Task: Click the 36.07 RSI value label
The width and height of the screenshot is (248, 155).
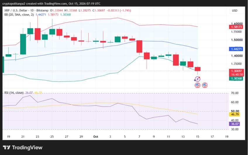Action: click(x=234, y=124)
